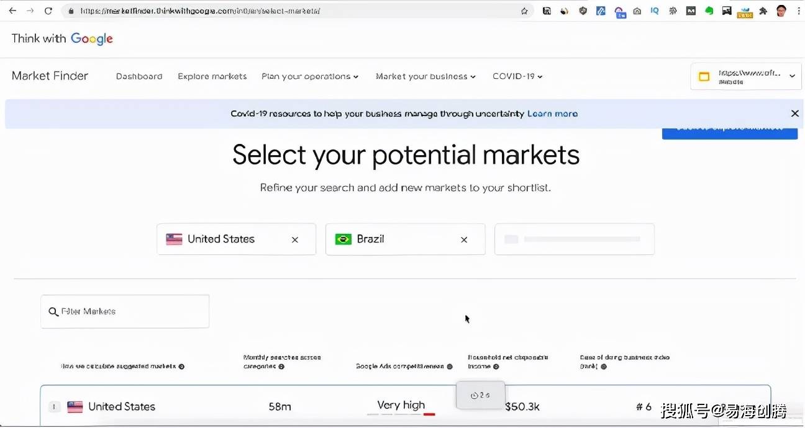The height and width of the screenshot is (428, 805).
Task: Go back using the browser back arrow
Action: (x=12, y=11)
